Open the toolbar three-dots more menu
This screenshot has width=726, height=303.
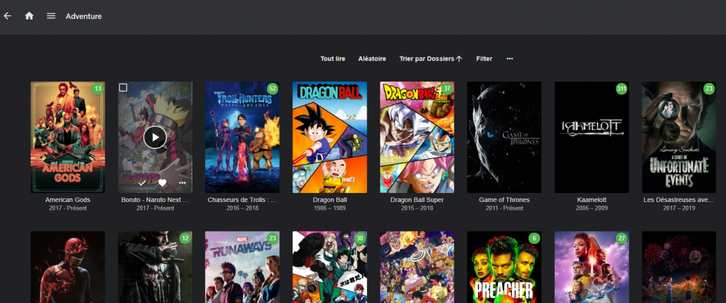(509, 59)
